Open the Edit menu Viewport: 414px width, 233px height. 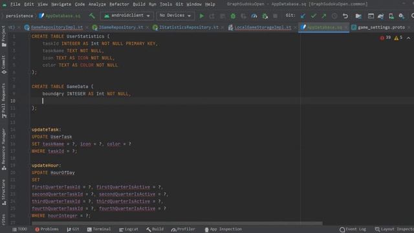pyautogui.click(x=28, y=5)
